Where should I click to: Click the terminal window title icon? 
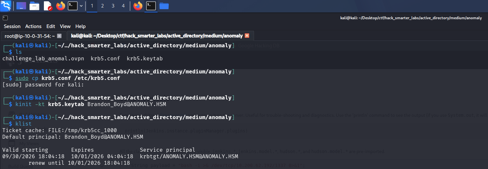click(x=5, y=18)
